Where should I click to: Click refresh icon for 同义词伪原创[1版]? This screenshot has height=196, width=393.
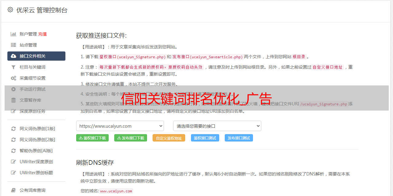coord(14,129)
